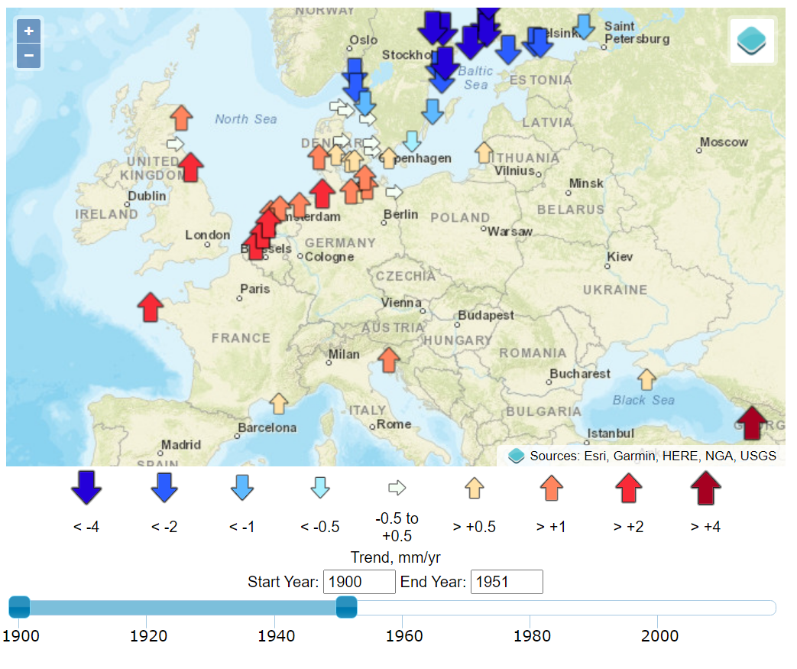Viewport: 797px width, 669px height.
Task: Click the Esri sources attribution text
Action: point(653,456)
